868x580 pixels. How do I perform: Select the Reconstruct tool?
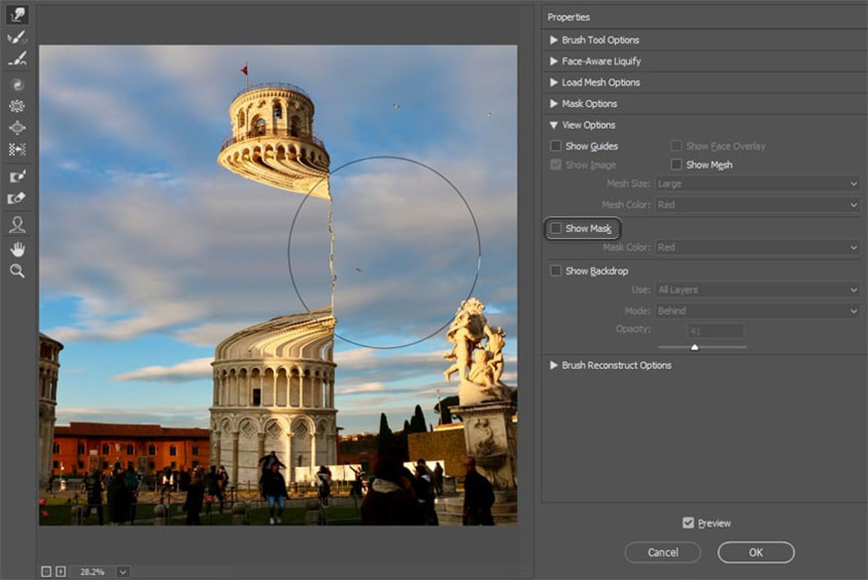click(x=17, y=38)
